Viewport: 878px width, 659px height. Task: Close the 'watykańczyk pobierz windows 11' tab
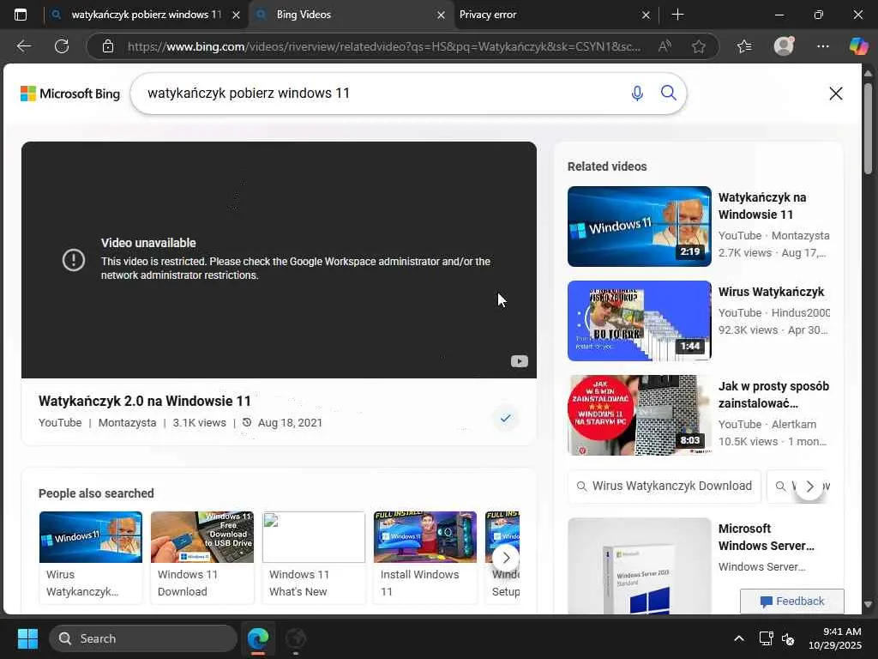[x=237, y=15]
